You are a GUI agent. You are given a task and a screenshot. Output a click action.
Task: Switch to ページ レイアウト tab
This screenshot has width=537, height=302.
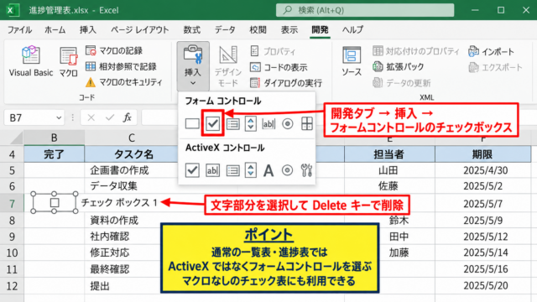[140, 30]
